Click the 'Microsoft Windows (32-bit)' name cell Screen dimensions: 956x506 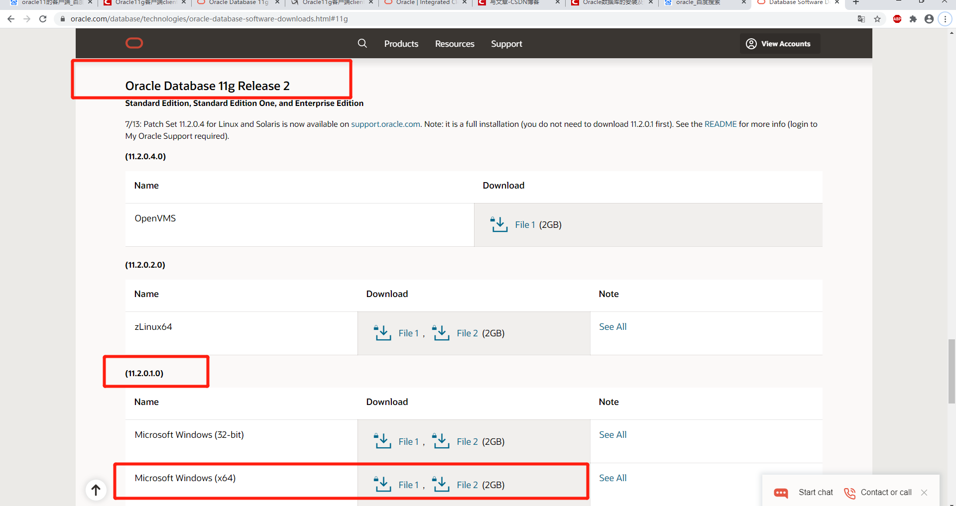click(241, 441)
